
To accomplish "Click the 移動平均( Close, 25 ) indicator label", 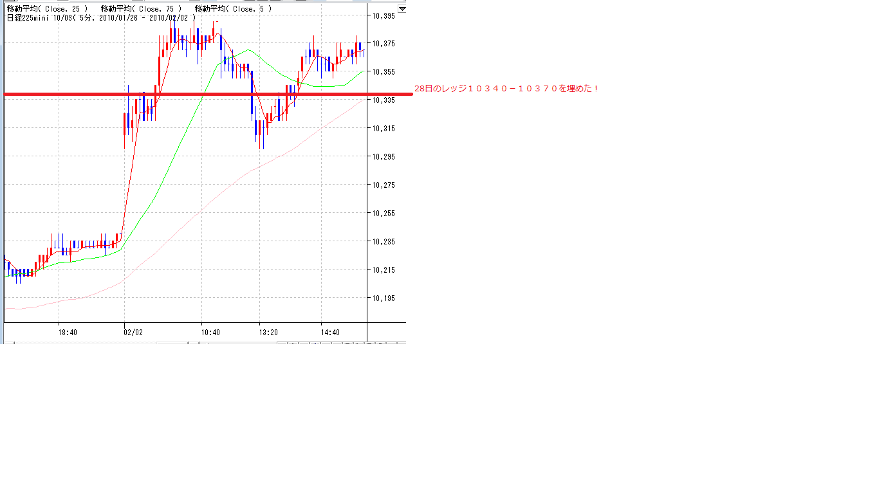I will point(47,9).
